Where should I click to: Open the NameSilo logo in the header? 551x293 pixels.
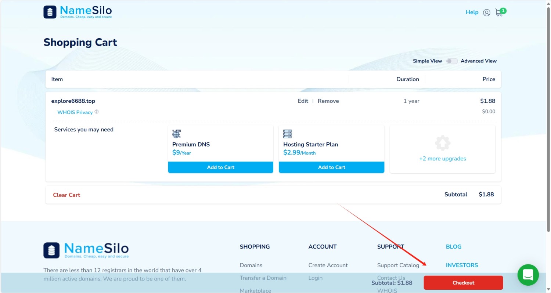[78, 12]
